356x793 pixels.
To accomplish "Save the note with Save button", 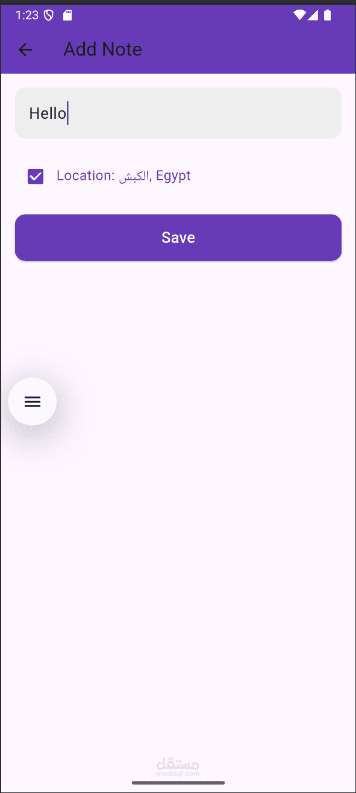I will 178,238.
